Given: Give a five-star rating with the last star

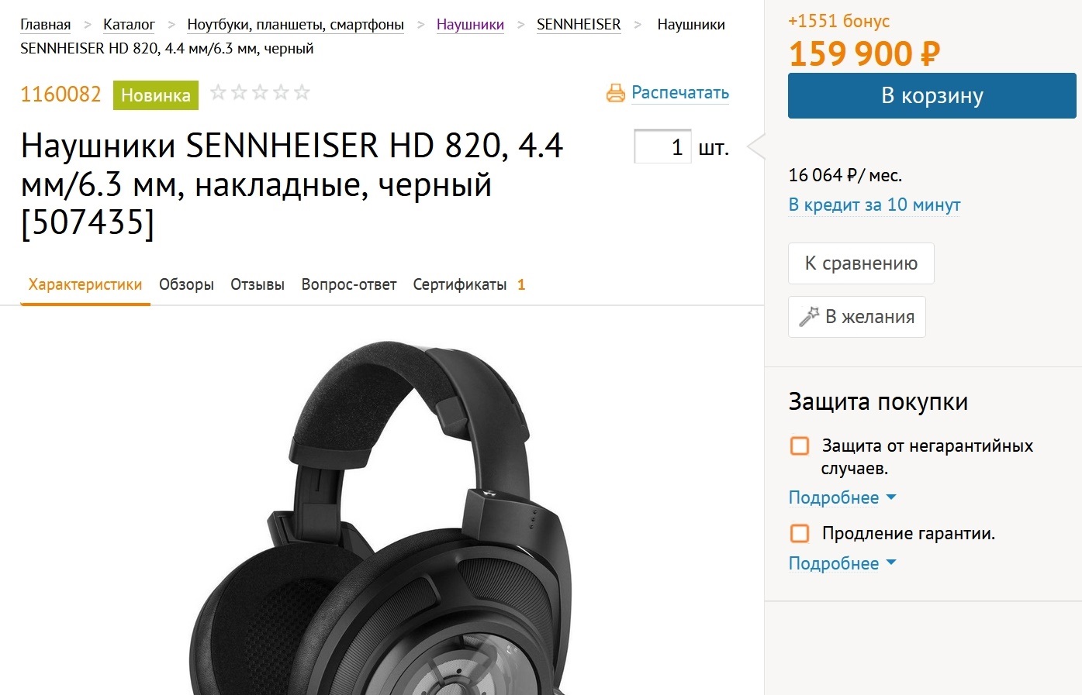Looking at the screenshot, I should (302, 93).
